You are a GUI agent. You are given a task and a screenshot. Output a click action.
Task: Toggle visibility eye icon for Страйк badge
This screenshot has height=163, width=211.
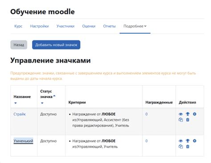click(181, 114)
